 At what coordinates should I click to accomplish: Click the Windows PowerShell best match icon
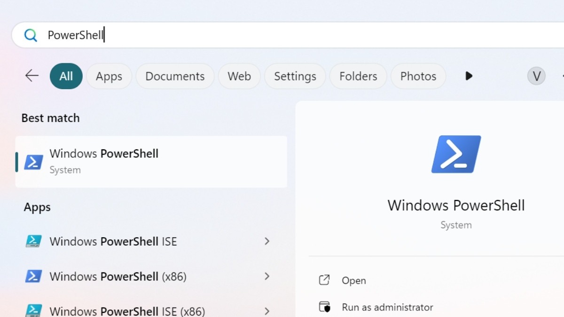33,162
